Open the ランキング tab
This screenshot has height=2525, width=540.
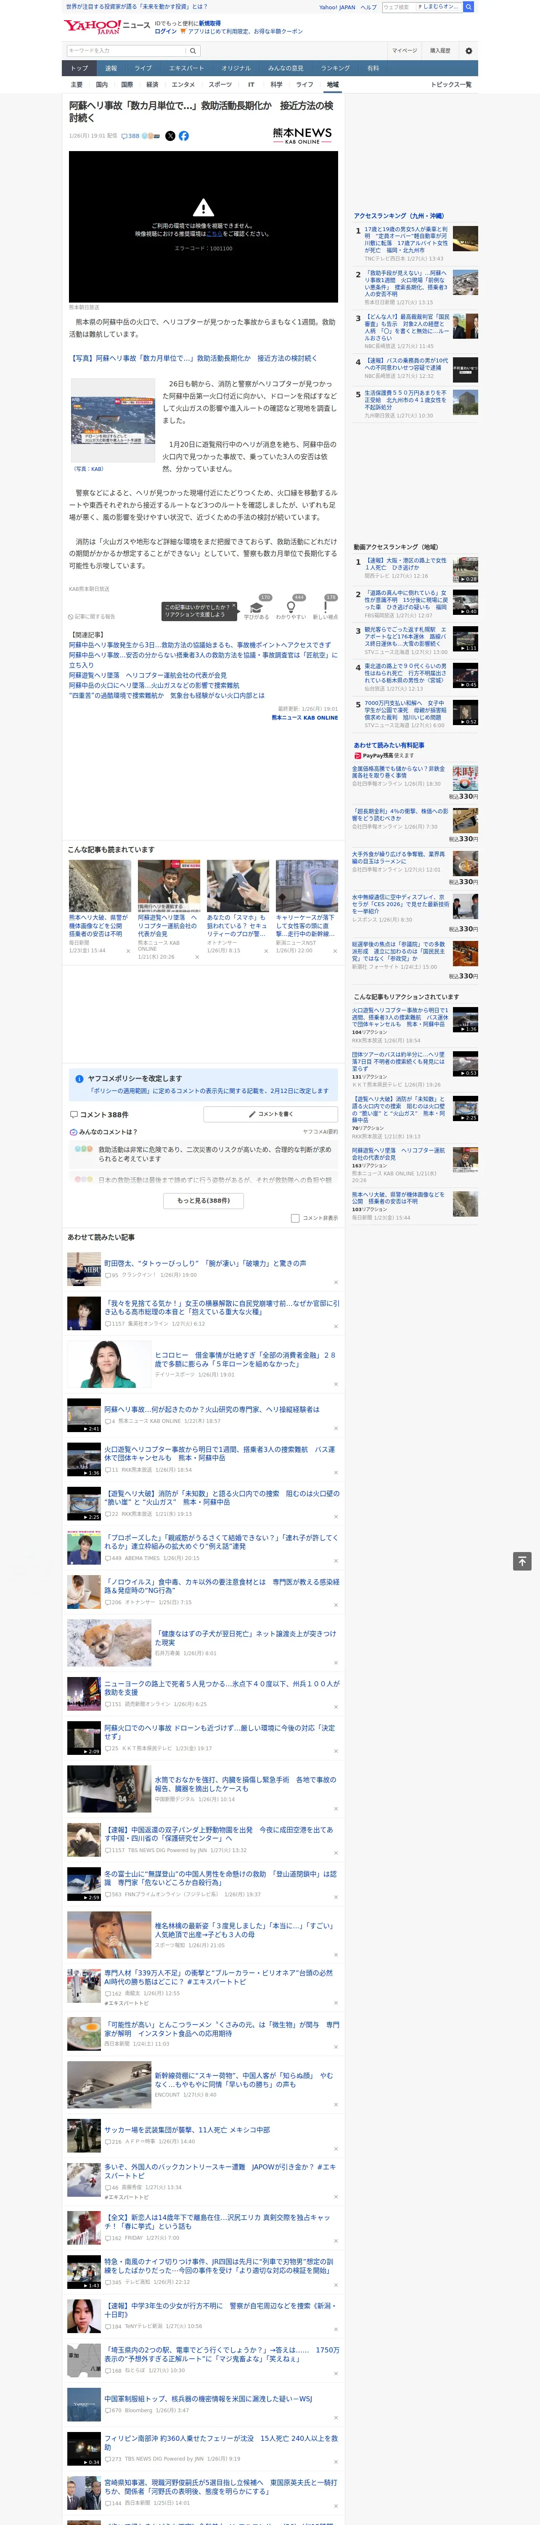[335, 69]
